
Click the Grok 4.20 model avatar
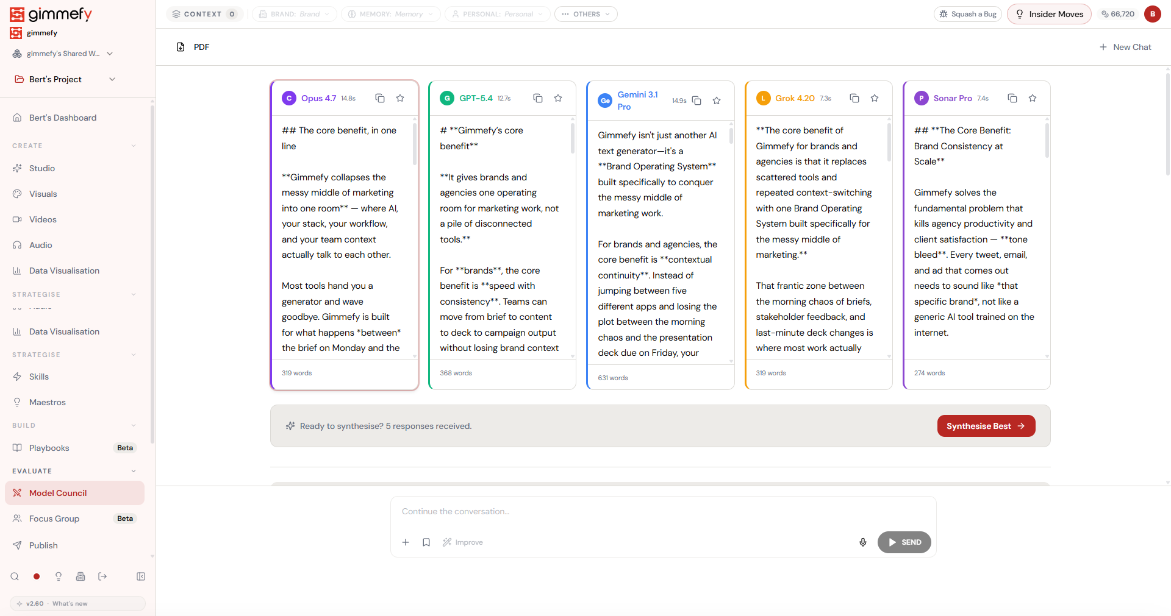point(764,98)
